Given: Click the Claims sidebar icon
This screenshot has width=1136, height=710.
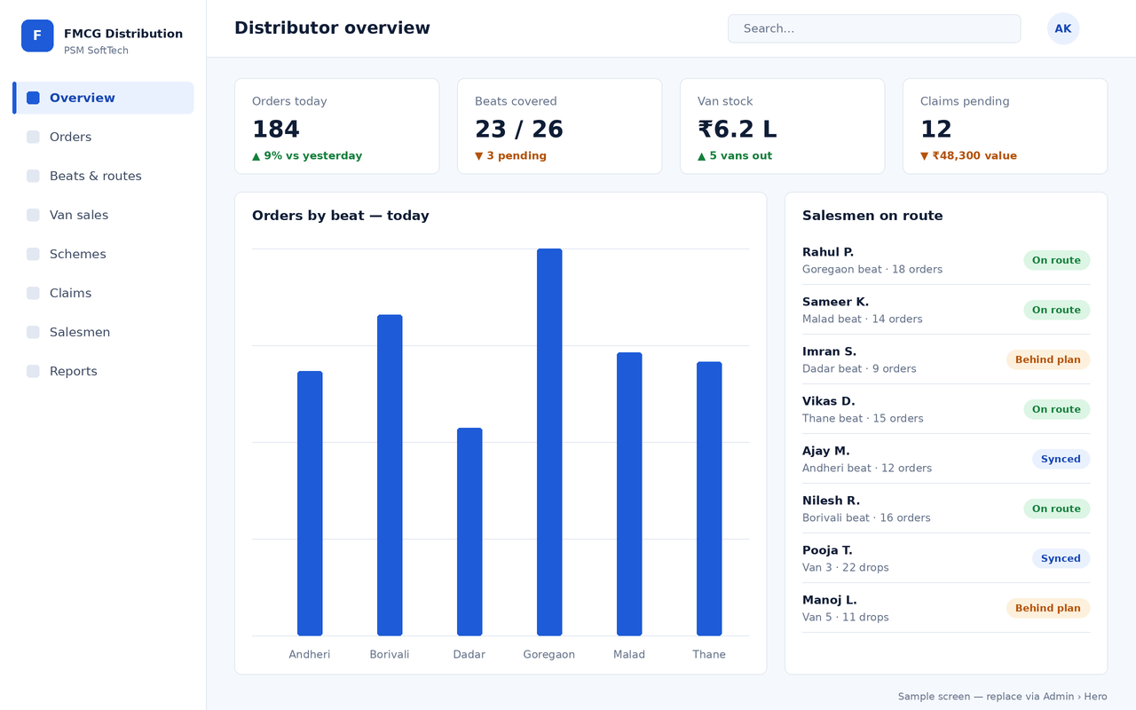Looking at the screenshot, I should point(33,293).
